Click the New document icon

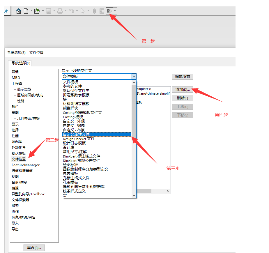26,11
